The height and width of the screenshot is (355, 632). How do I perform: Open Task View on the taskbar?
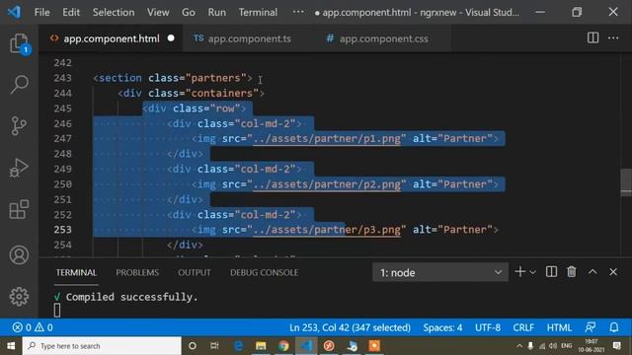tap(214, 346)
